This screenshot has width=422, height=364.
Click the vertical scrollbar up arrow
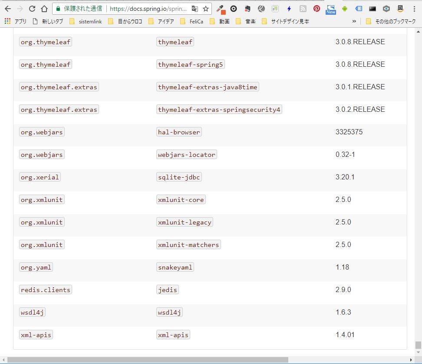[418, 32]
